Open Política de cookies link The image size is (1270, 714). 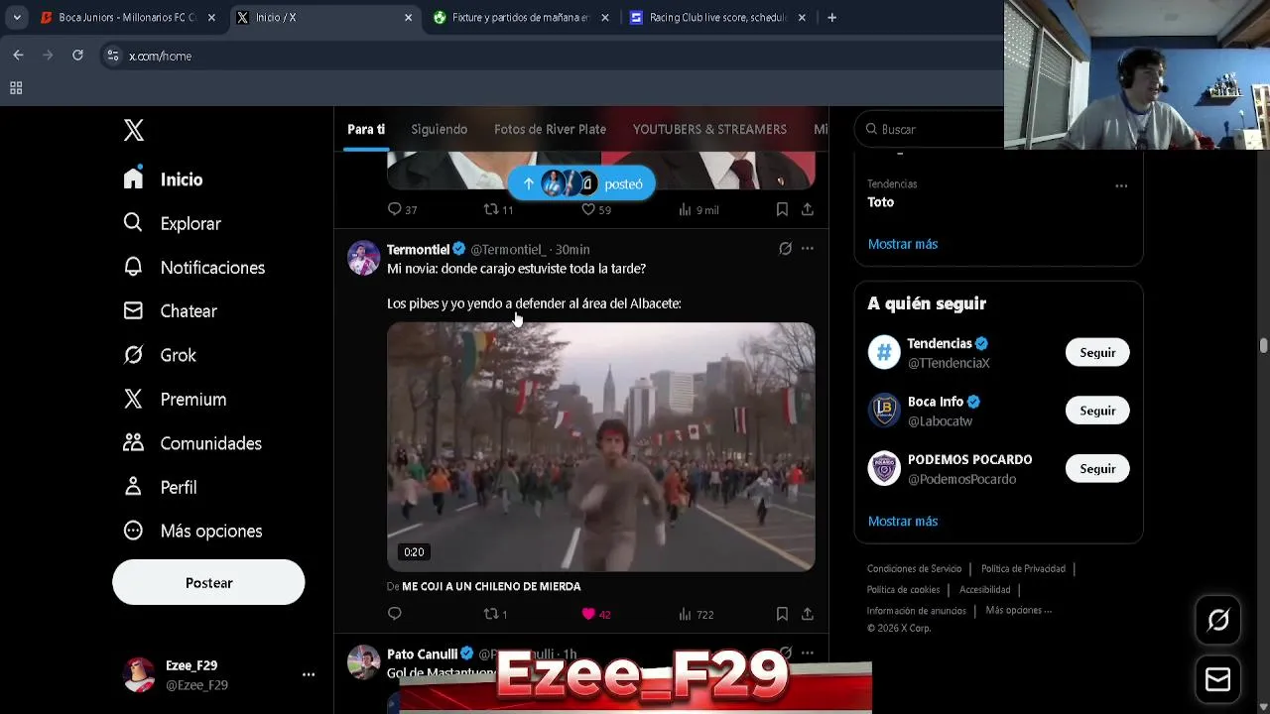coord(903,590)
